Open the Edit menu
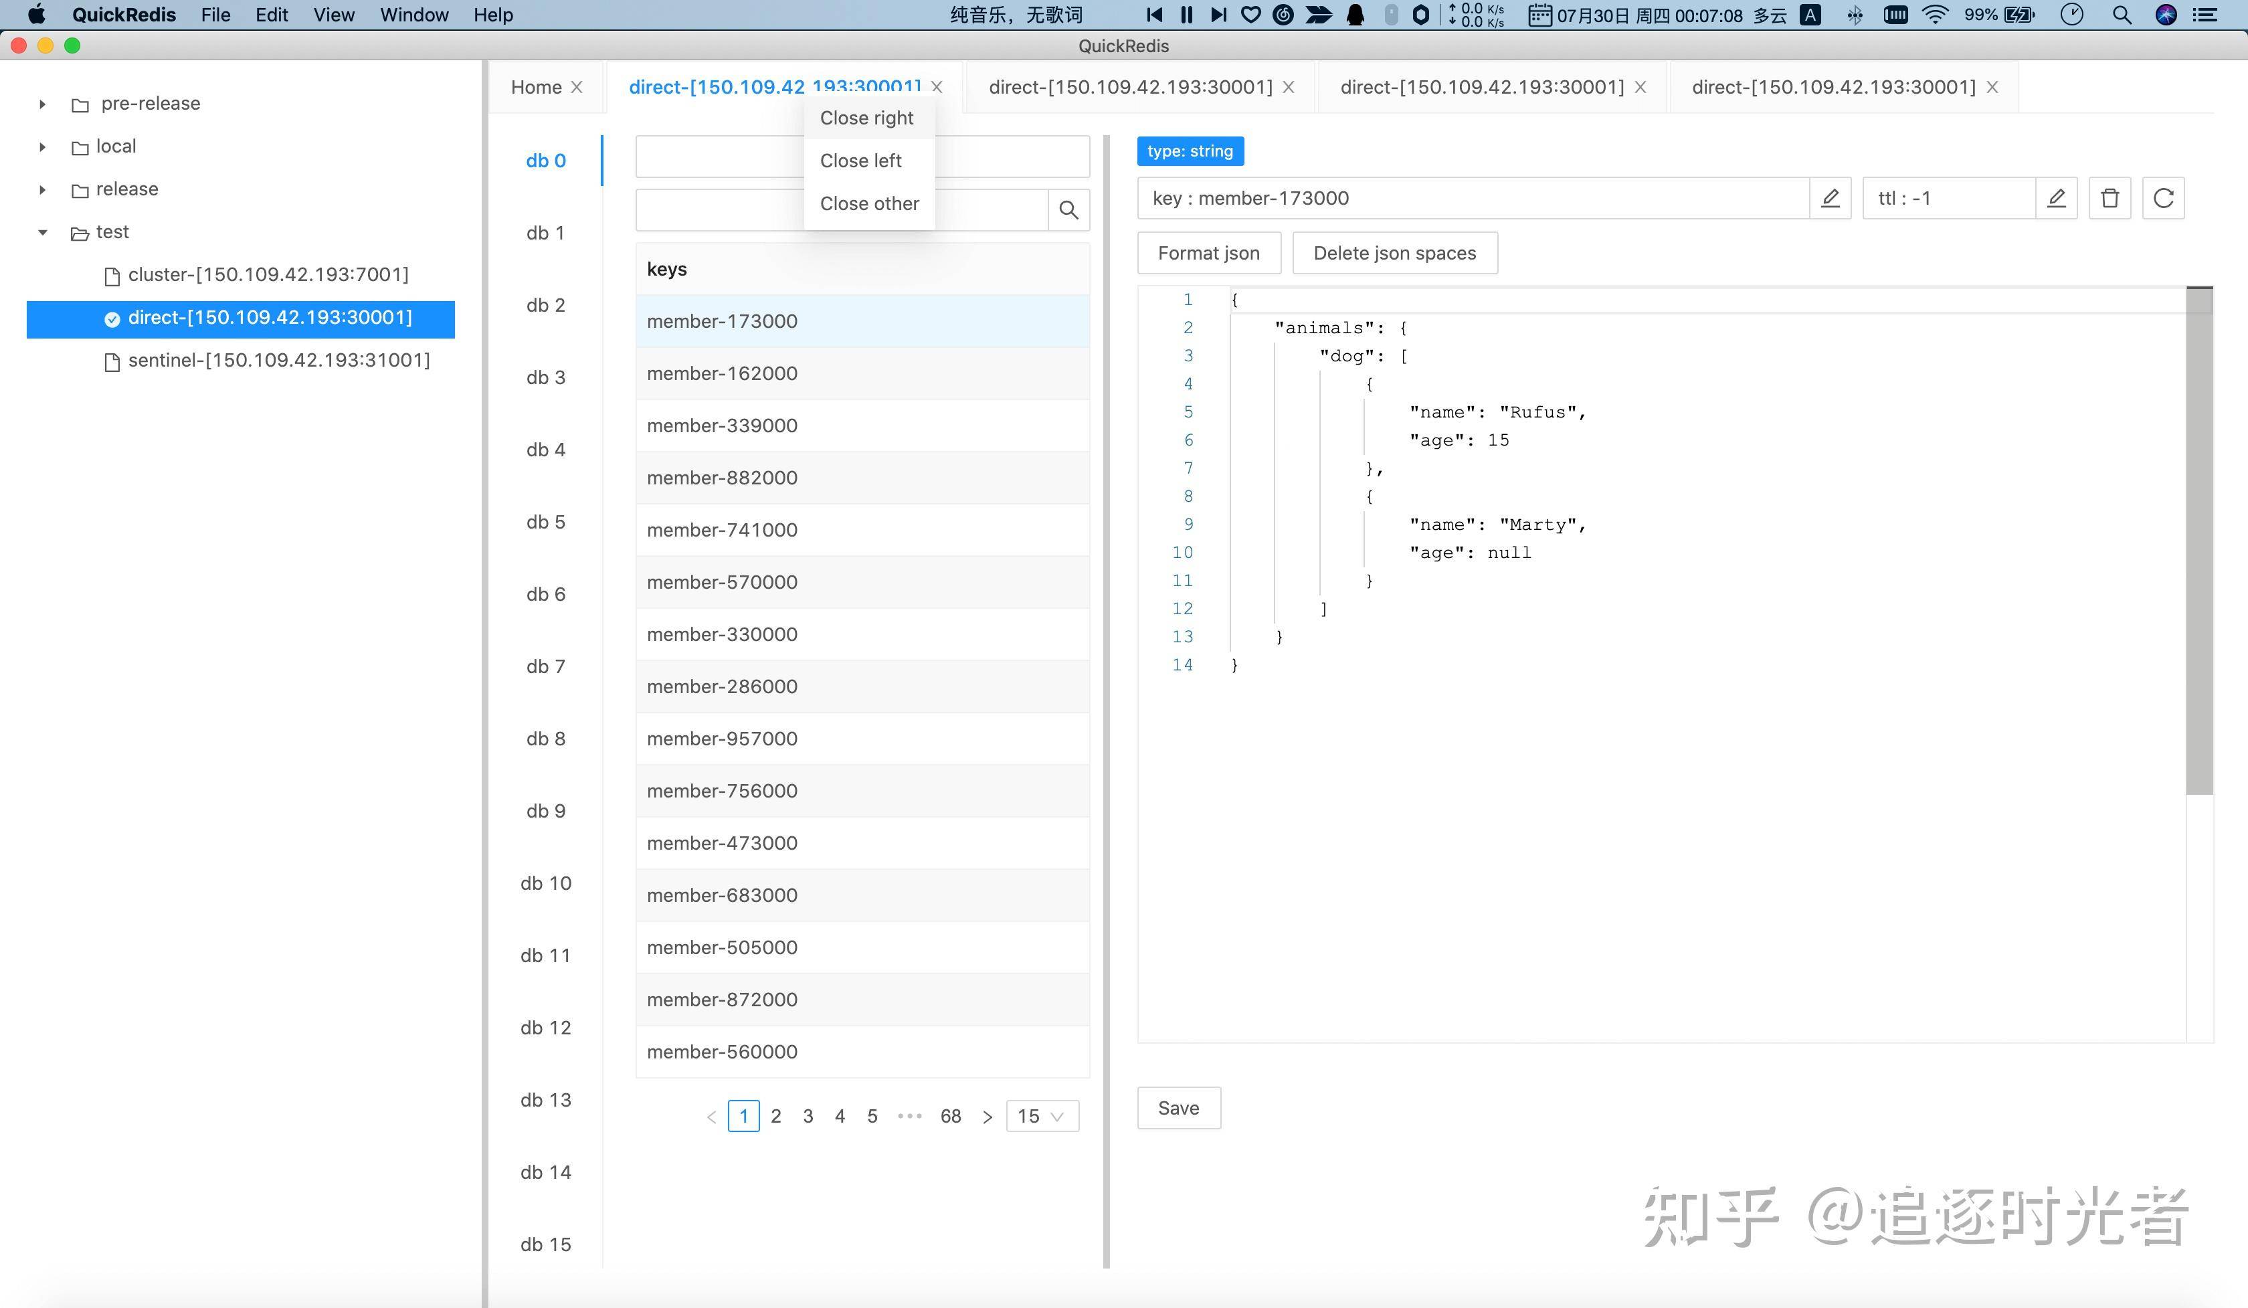This screenshot has width=2248, height=1308. pyautogui.click(x=272, y=15)
